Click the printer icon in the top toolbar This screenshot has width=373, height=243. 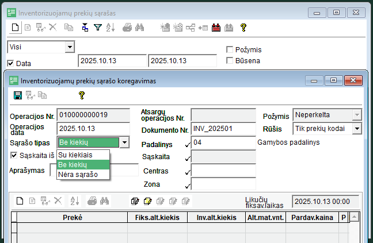[x=127, y=27]
